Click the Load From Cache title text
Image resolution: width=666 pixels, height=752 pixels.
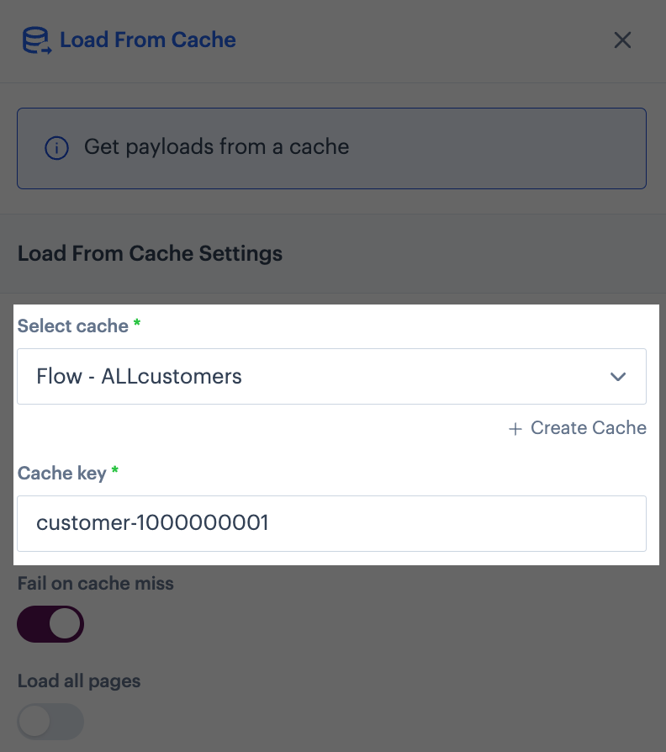[148, 40]
